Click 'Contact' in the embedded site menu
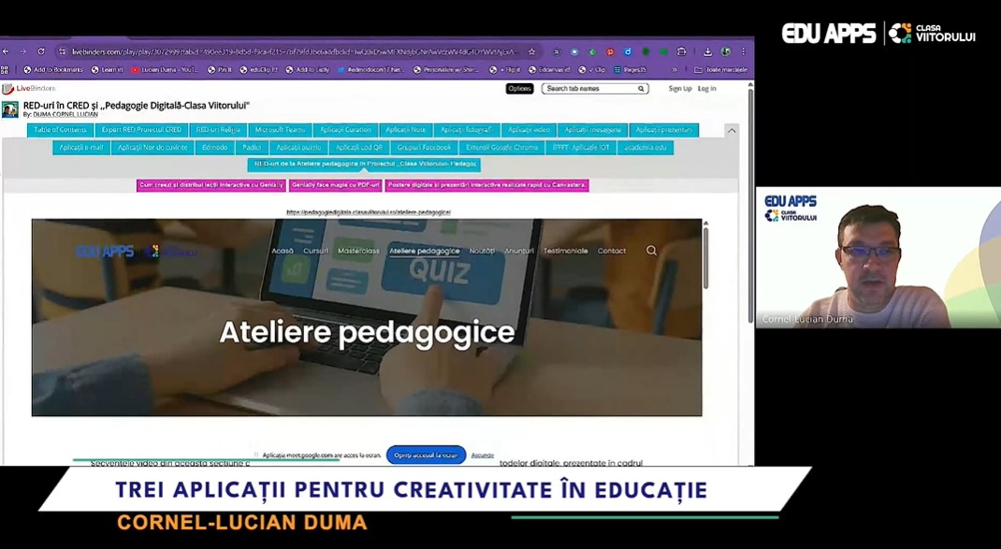 612,251
